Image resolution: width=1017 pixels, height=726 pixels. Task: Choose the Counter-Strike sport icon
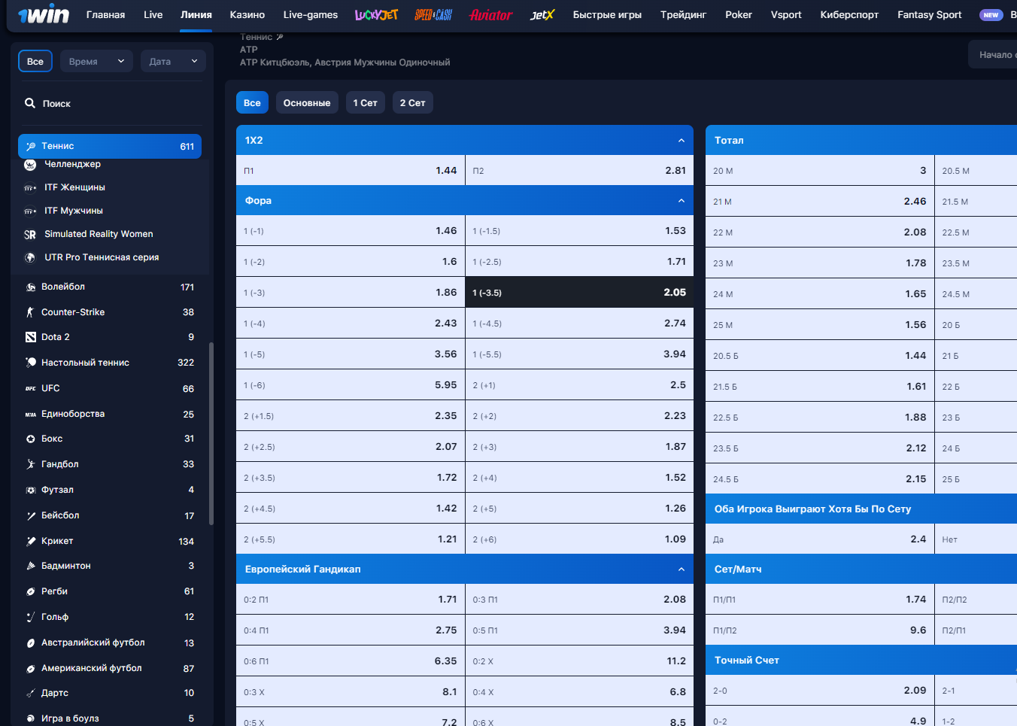[31, 312]
